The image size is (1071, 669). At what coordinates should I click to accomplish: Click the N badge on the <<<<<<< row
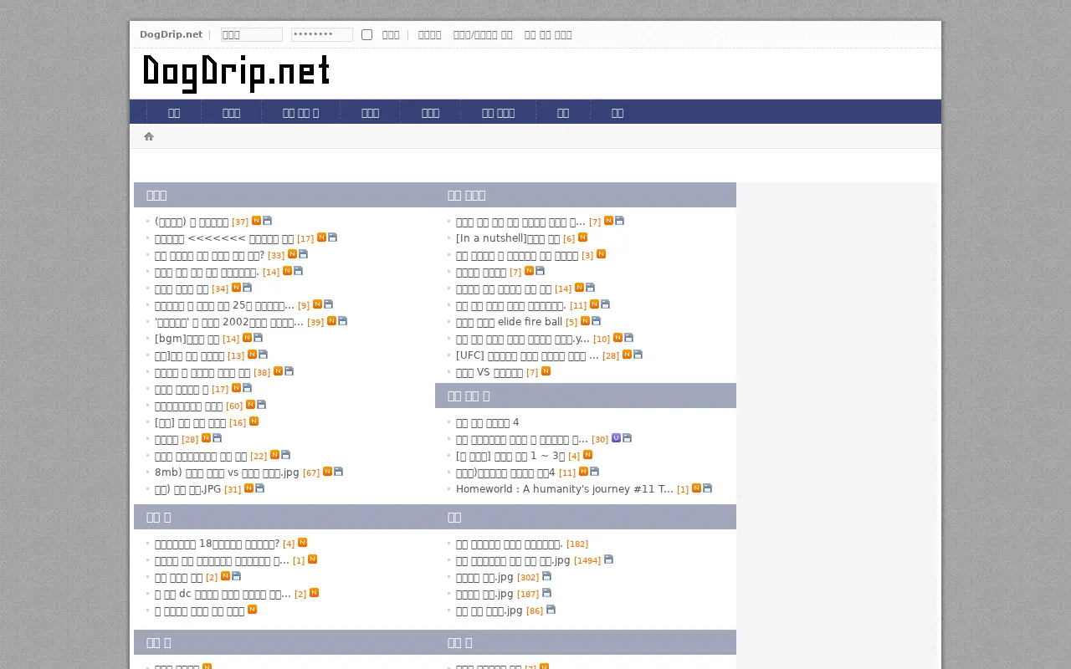(x=321, y=237)
